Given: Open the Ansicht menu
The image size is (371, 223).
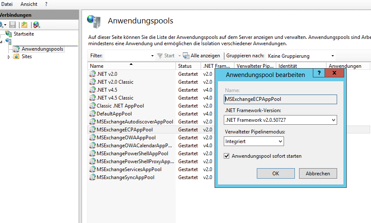Looking at the screenshot, I should pyautogui.click(x=29, y=4).
